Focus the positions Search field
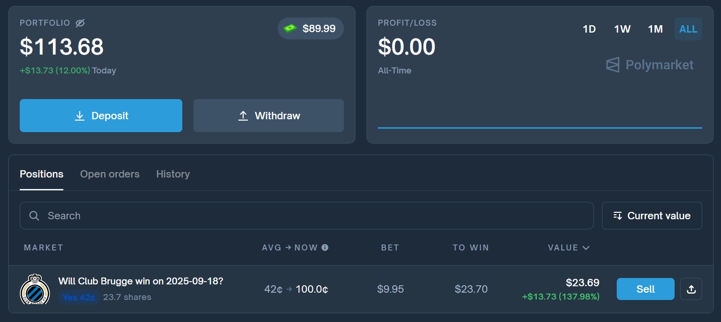721x322 pixels. coord(307,216)
